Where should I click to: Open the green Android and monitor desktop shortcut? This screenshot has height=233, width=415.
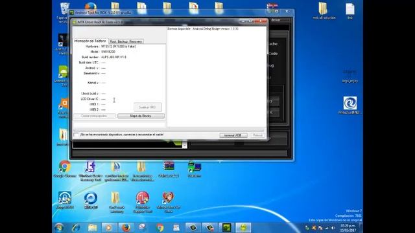(195, 170)
